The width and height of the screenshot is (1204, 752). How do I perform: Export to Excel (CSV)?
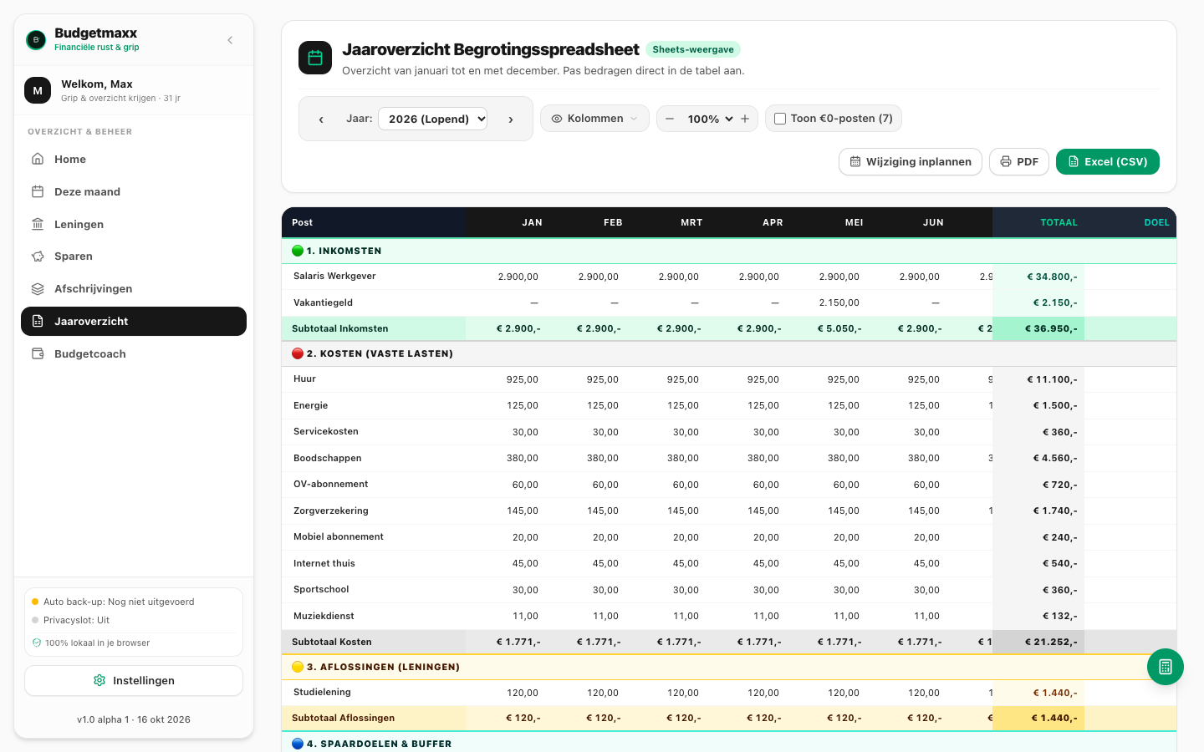point(1108,162)
